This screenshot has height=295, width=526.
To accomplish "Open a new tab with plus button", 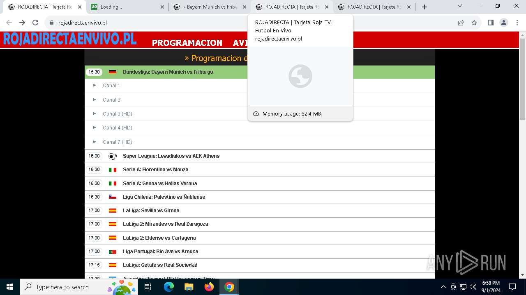I will pyautogui.click(x=424, y=7).
